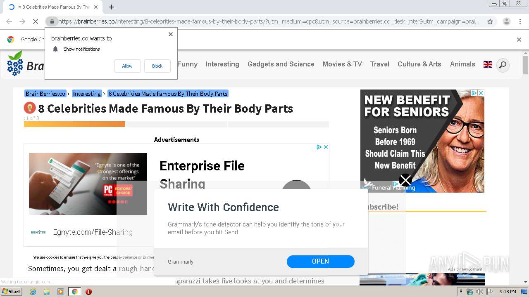Click the Brainberries logo

26,64
